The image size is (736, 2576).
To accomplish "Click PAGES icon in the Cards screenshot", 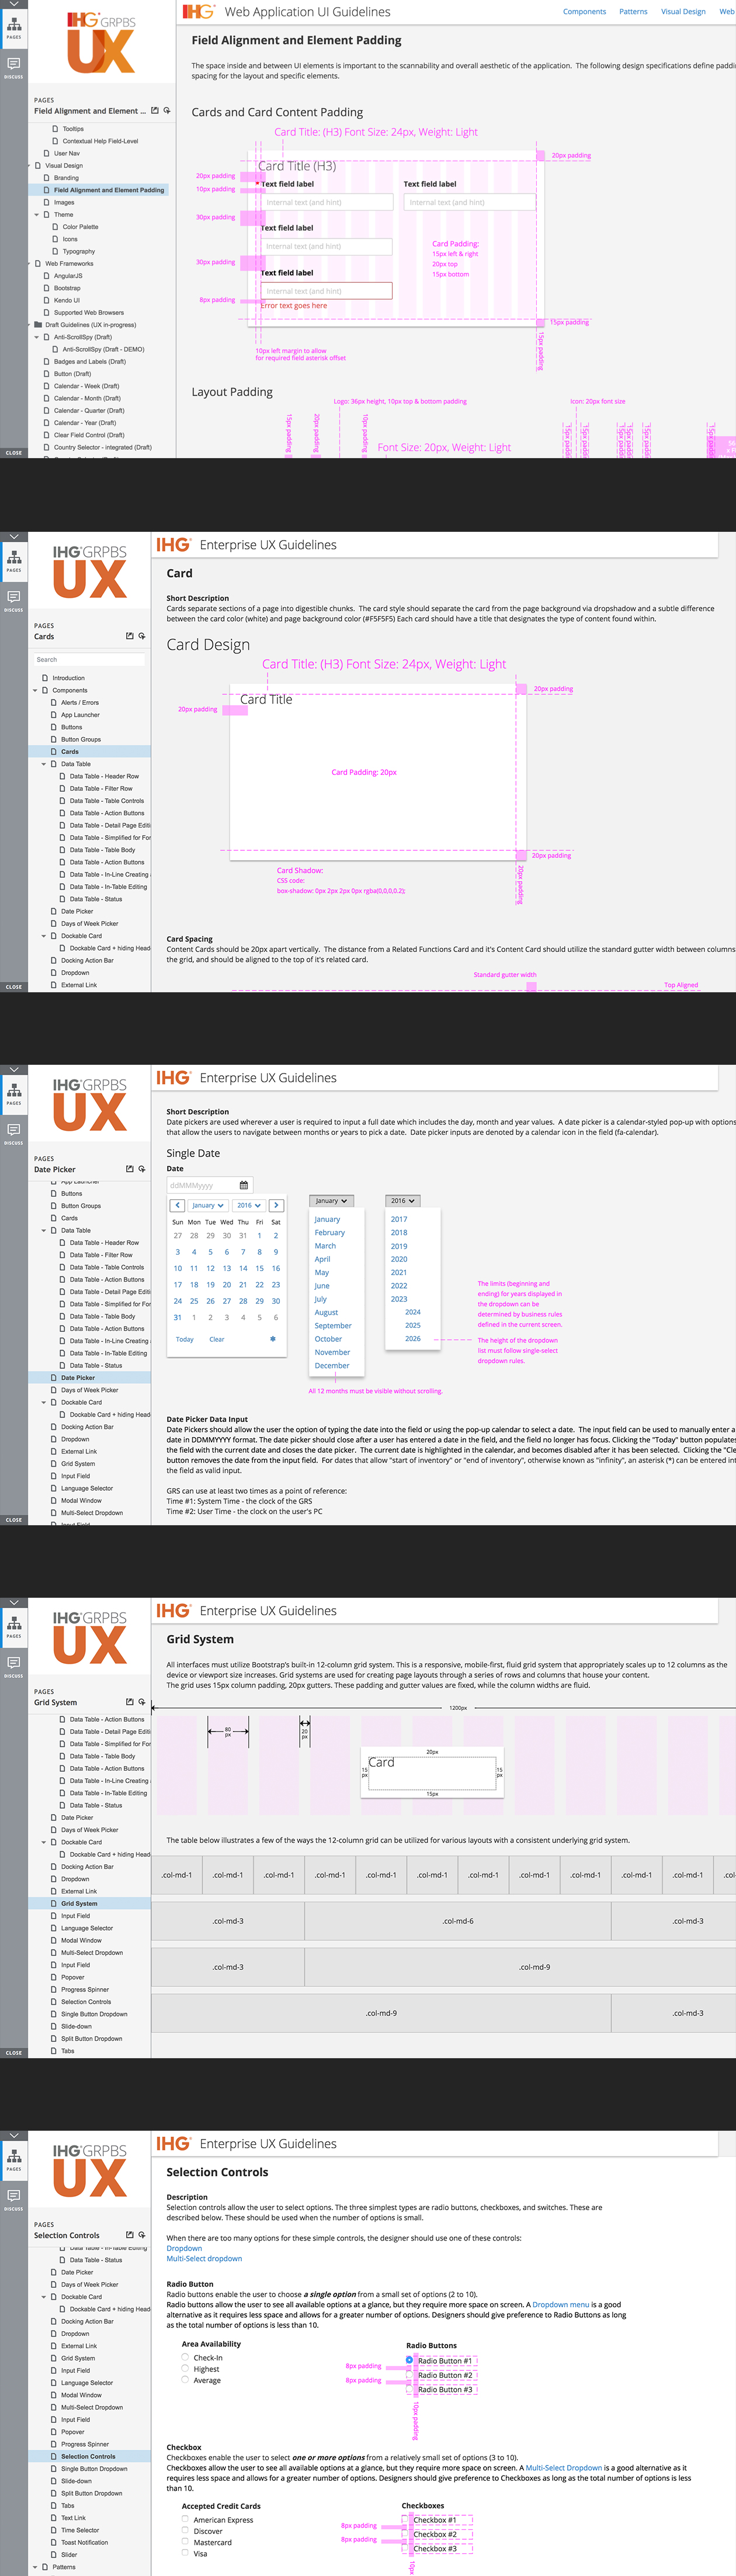I will coord(14,561).
